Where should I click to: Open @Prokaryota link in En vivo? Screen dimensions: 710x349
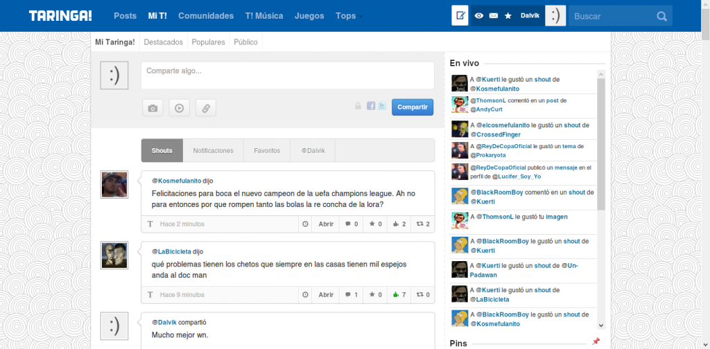pos(487,155)
